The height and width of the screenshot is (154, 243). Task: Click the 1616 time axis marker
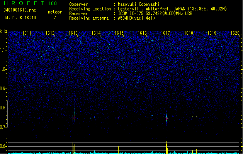coord(142,33)
